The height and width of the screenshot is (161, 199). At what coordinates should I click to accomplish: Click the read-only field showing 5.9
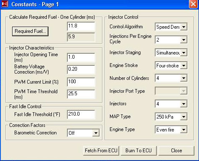pyautogui.click(x=81, y=37)
